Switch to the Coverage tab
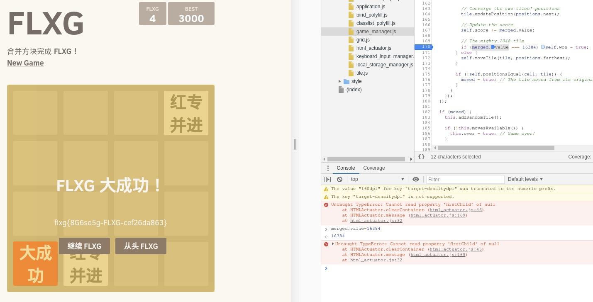Screen dimensions: 593x302 (374, 168)
